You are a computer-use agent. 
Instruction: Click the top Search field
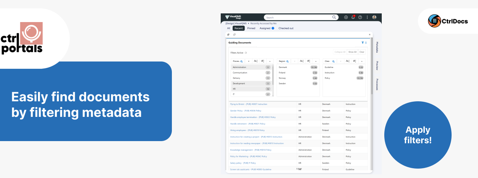299,17
